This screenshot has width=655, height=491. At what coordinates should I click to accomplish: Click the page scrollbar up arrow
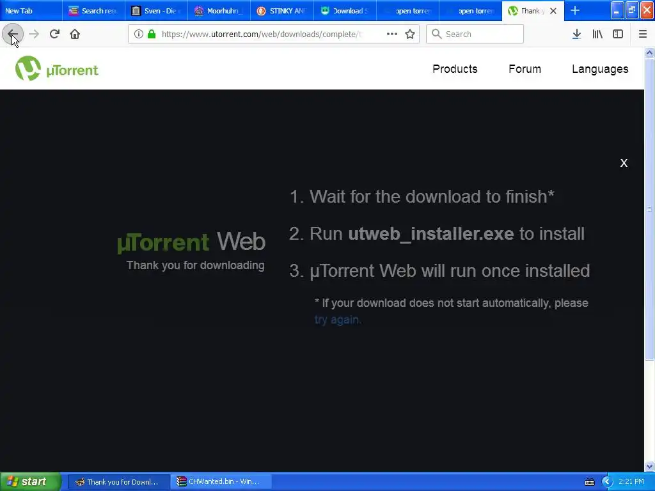coord(649,52)
